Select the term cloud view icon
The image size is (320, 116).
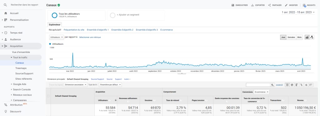[306, 85]
